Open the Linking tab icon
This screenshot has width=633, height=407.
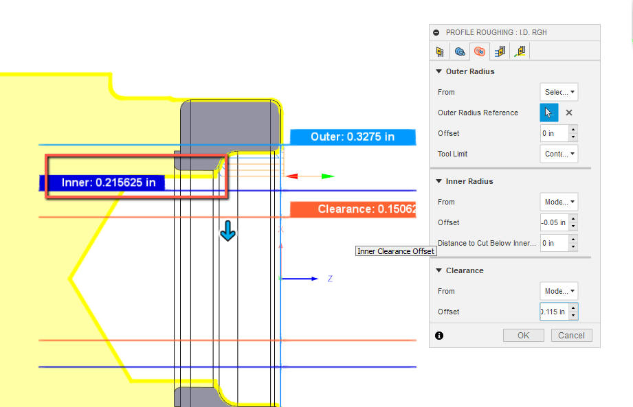pos(520,51)
